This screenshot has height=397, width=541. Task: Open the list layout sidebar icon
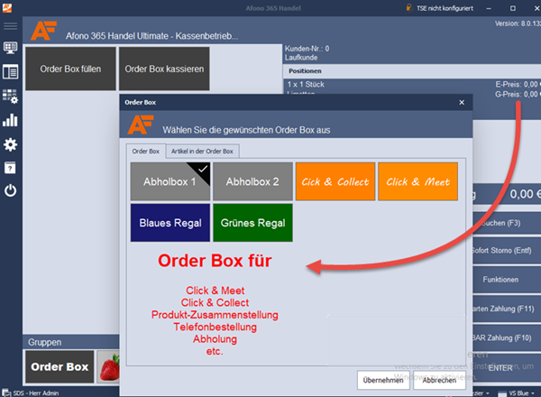(10, 72)
